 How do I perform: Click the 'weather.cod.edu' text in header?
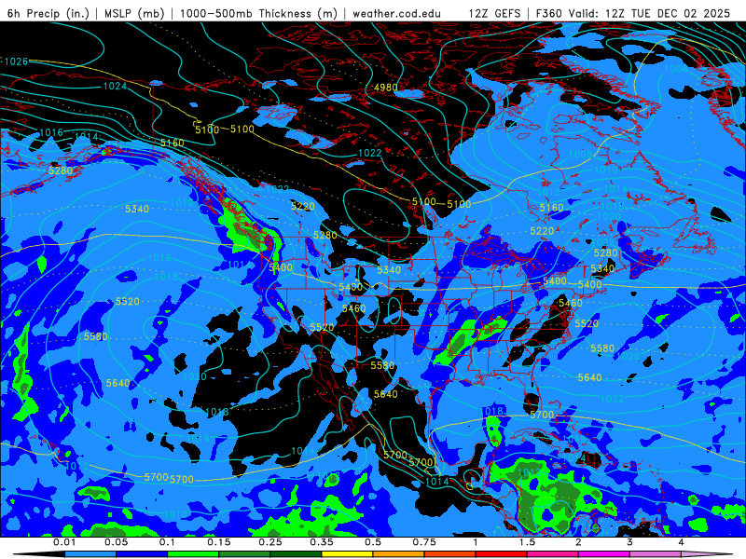(x=396, y=13)
